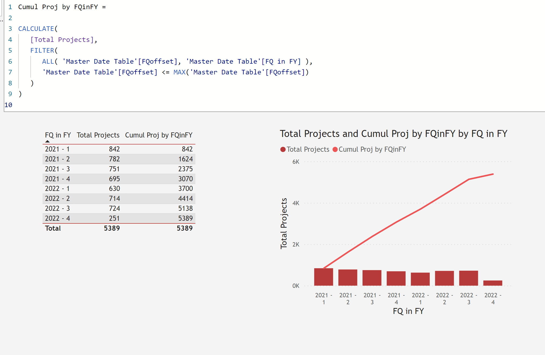
Task: Select the 2022 - 4 bar in chart
Action: [x=493, y=283]
